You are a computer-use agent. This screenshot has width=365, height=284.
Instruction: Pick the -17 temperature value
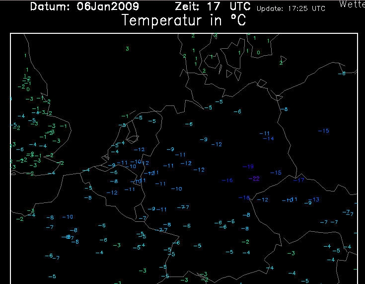pos(298,180)
